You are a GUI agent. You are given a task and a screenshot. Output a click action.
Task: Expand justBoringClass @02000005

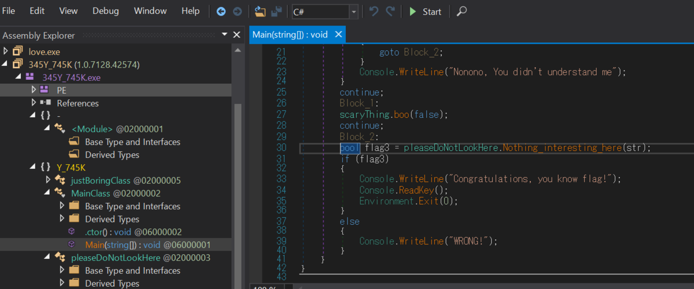[x=47, y=180]
